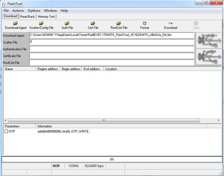Open the Options menu
224x176 pixels.
[x=34, y=11]
